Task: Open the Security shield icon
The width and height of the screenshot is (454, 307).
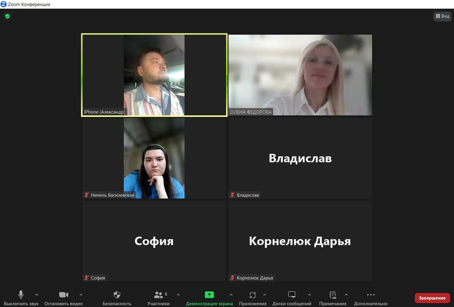Action: (x=117, y=295)
